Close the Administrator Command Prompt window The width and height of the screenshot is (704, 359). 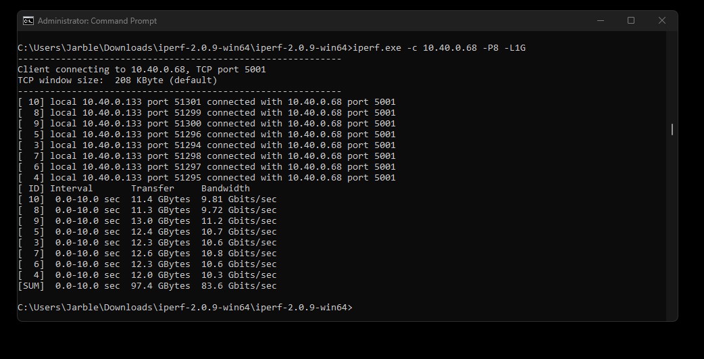[x=662, y=21]
